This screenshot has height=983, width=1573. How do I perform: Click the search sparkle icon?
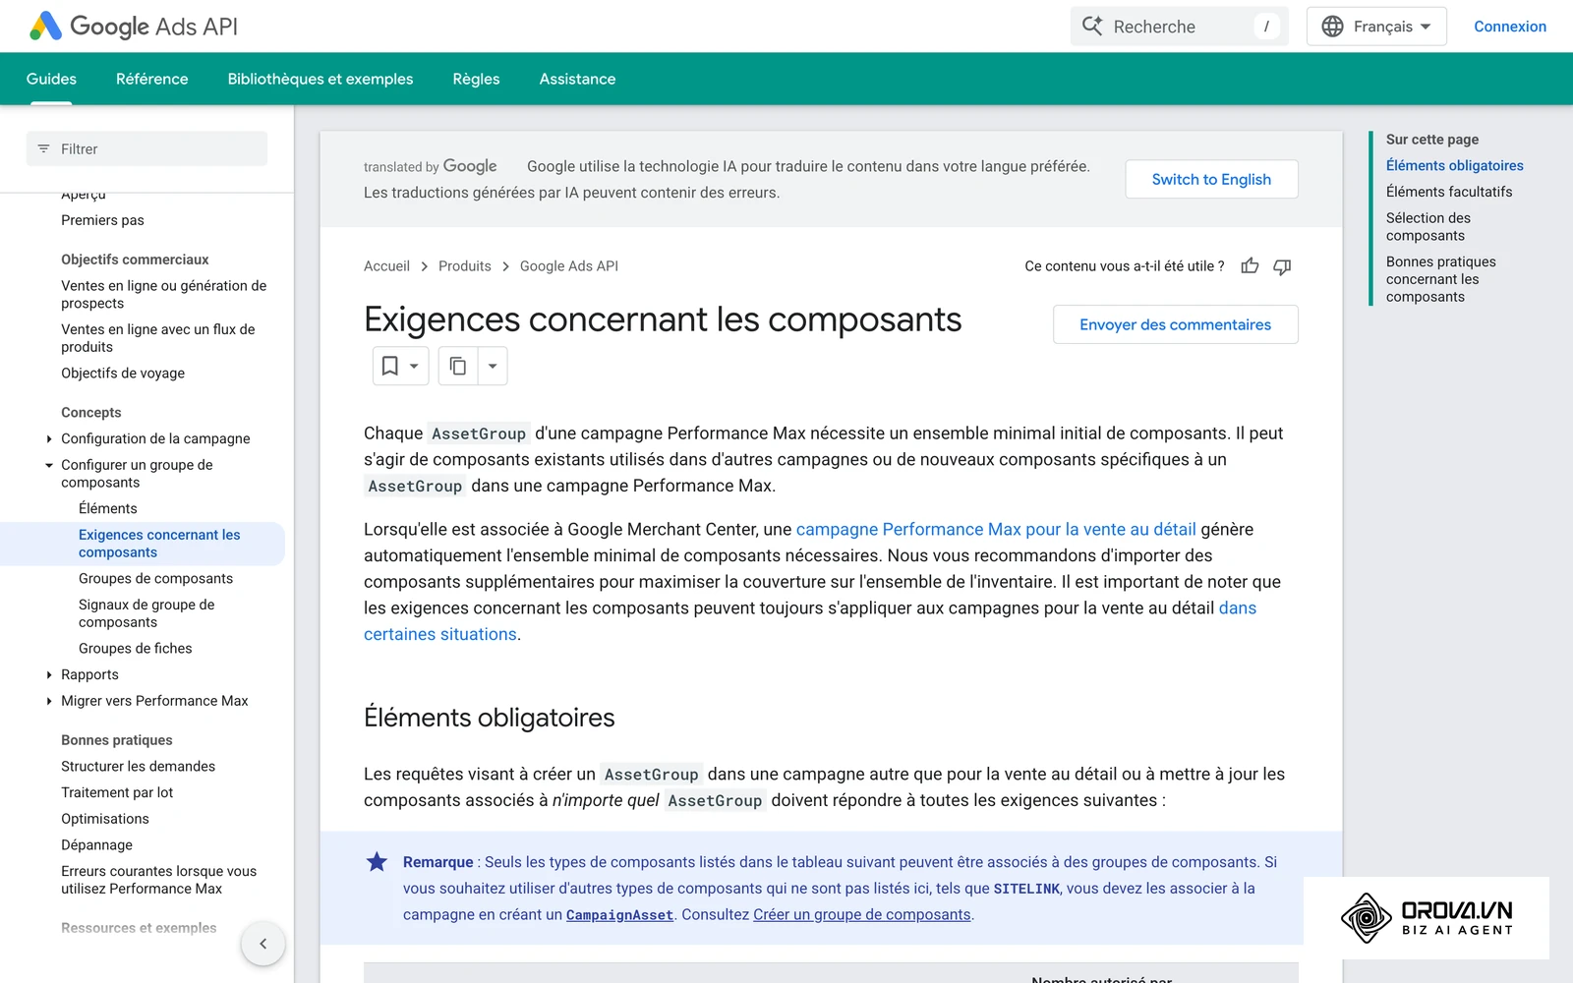[1092, 26]
